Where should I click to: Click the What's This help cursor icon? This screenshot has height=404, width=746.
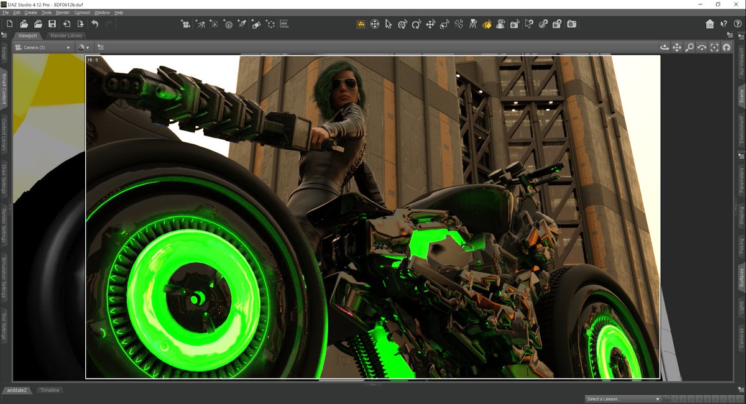pos(724,24)
